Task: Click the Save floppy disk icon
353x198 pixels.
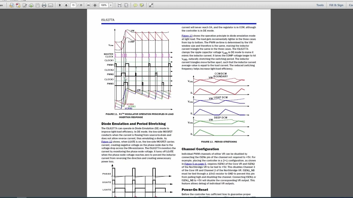Action: tap(38, 5)
